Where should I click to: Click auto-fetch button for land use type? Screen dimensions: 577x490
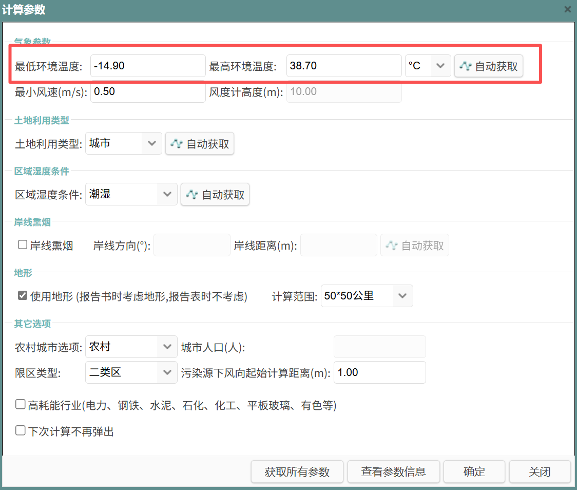tap(200, 144)
